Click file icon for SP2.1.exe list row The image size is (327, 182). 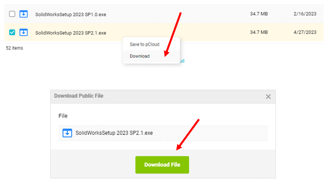[23, 32]
